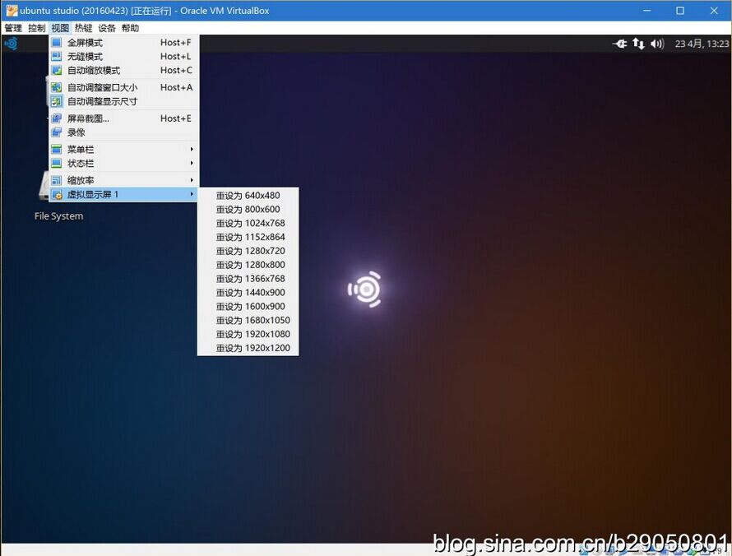Select 重设为 1680x1050
732x556 pixels.
coord(248,320)
